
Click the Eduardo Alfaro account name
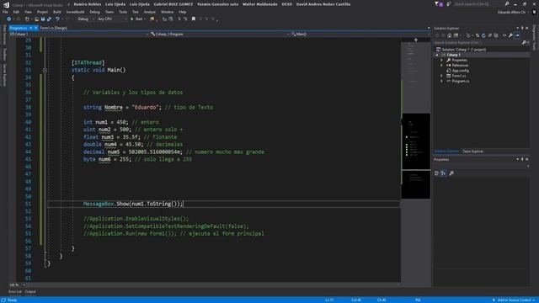click(x=511, y=12)
